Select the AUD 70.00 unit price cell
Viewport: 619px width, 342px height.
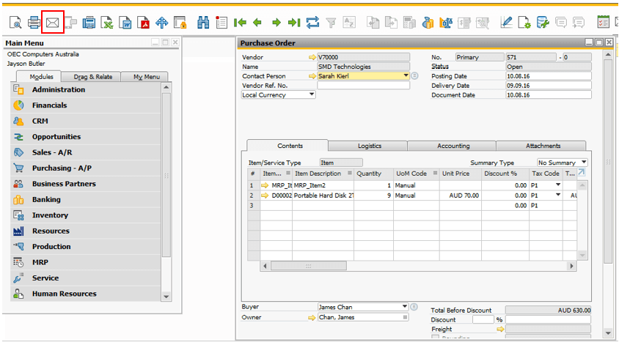click(x=461, y=196)
